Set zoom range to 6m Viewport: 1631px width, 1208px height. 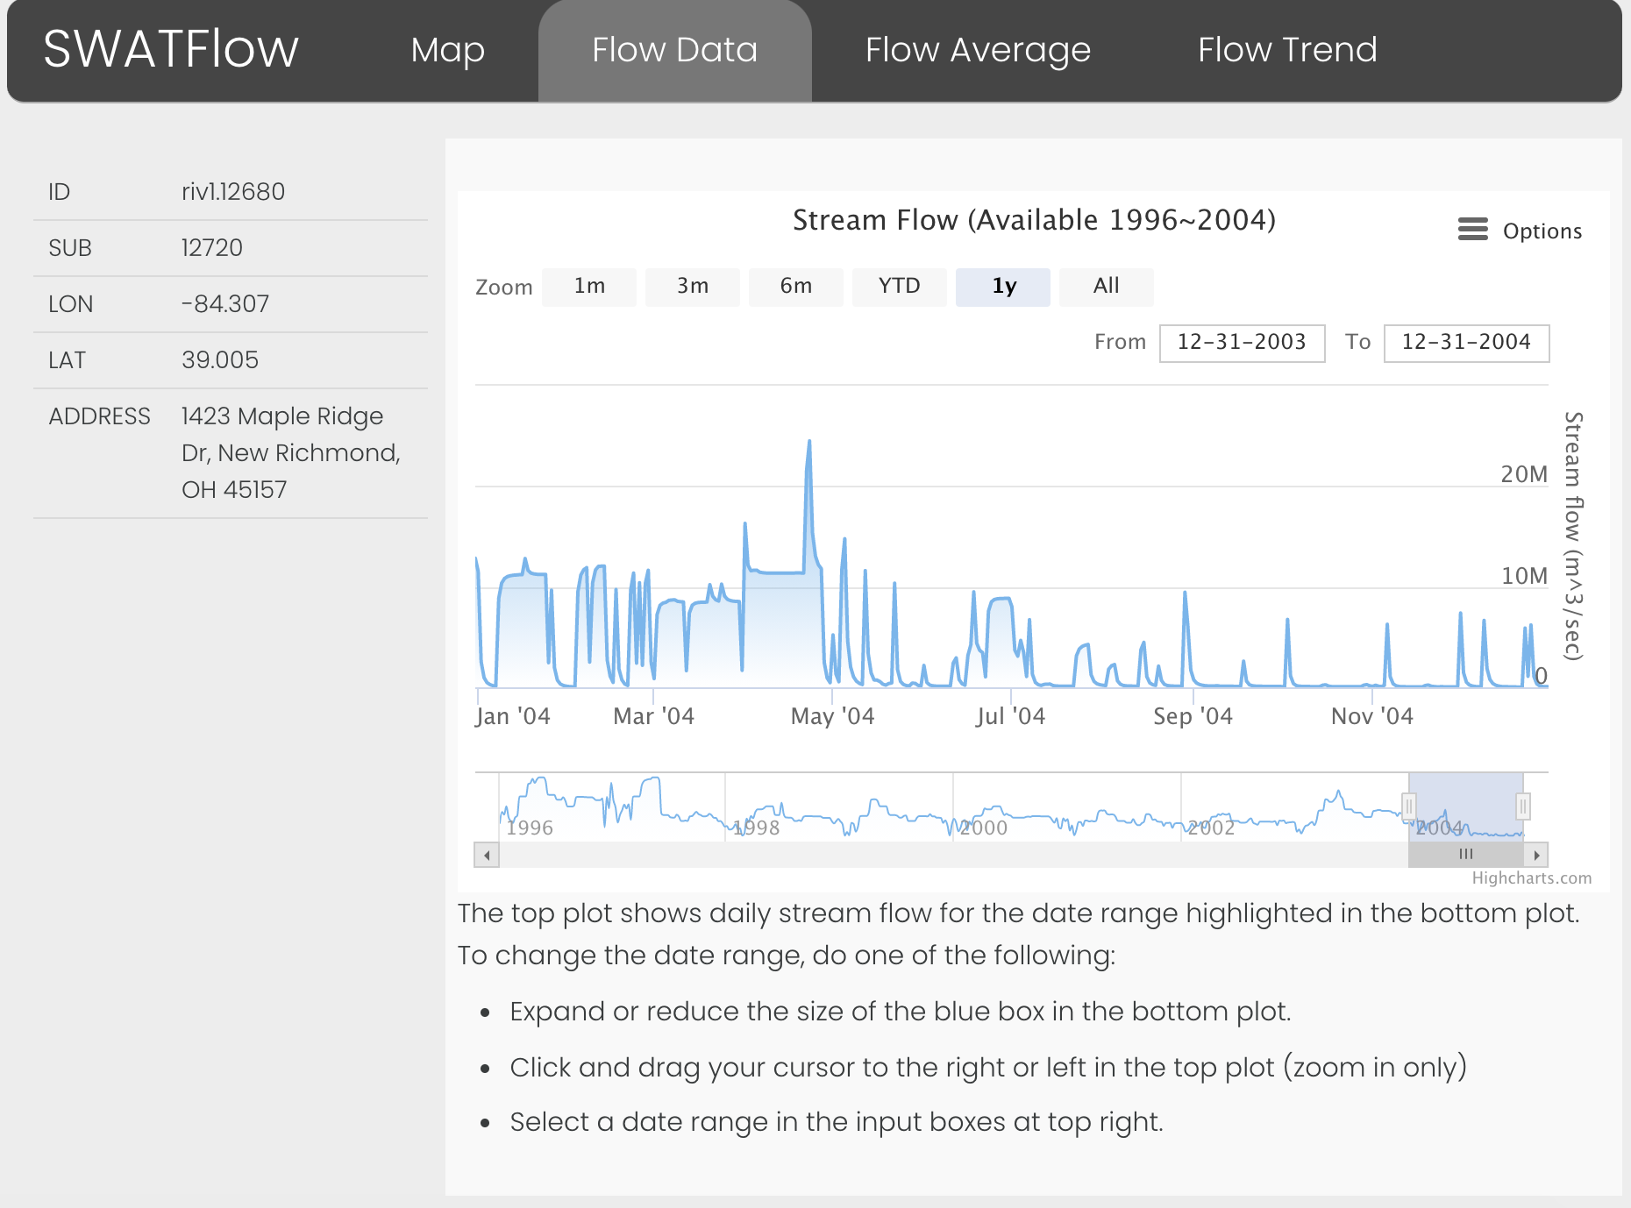795,287
